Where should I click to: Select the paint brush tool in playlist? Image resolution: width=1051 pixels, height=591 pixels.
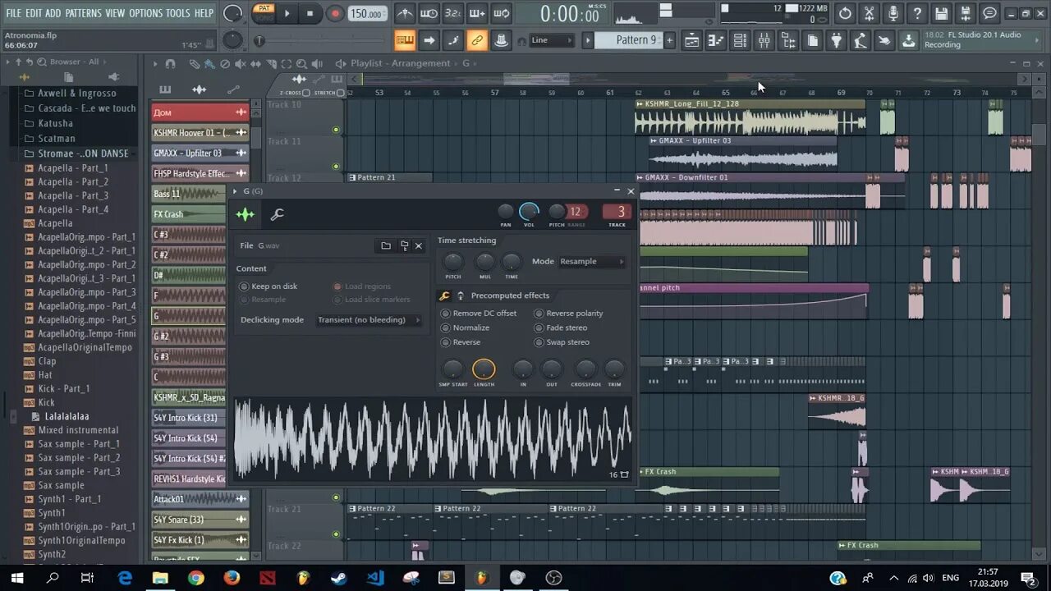(209, 63)
